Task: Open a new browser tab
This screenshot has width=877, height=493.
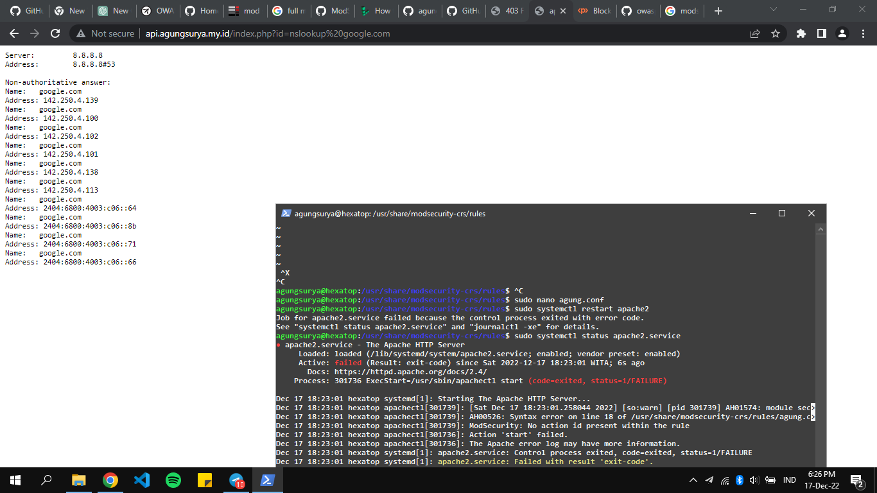Action: (718, 11)
